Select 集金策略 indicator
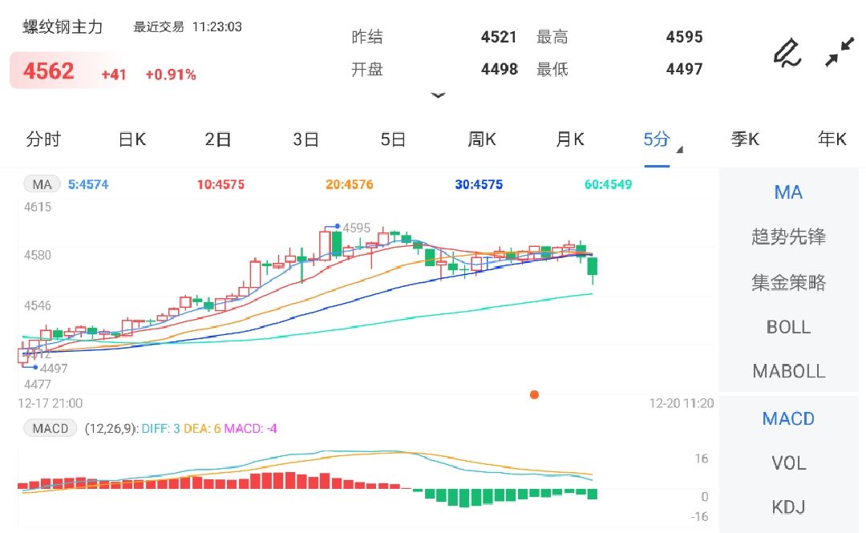Screen dimensions: 866x533 pos(789,282)
